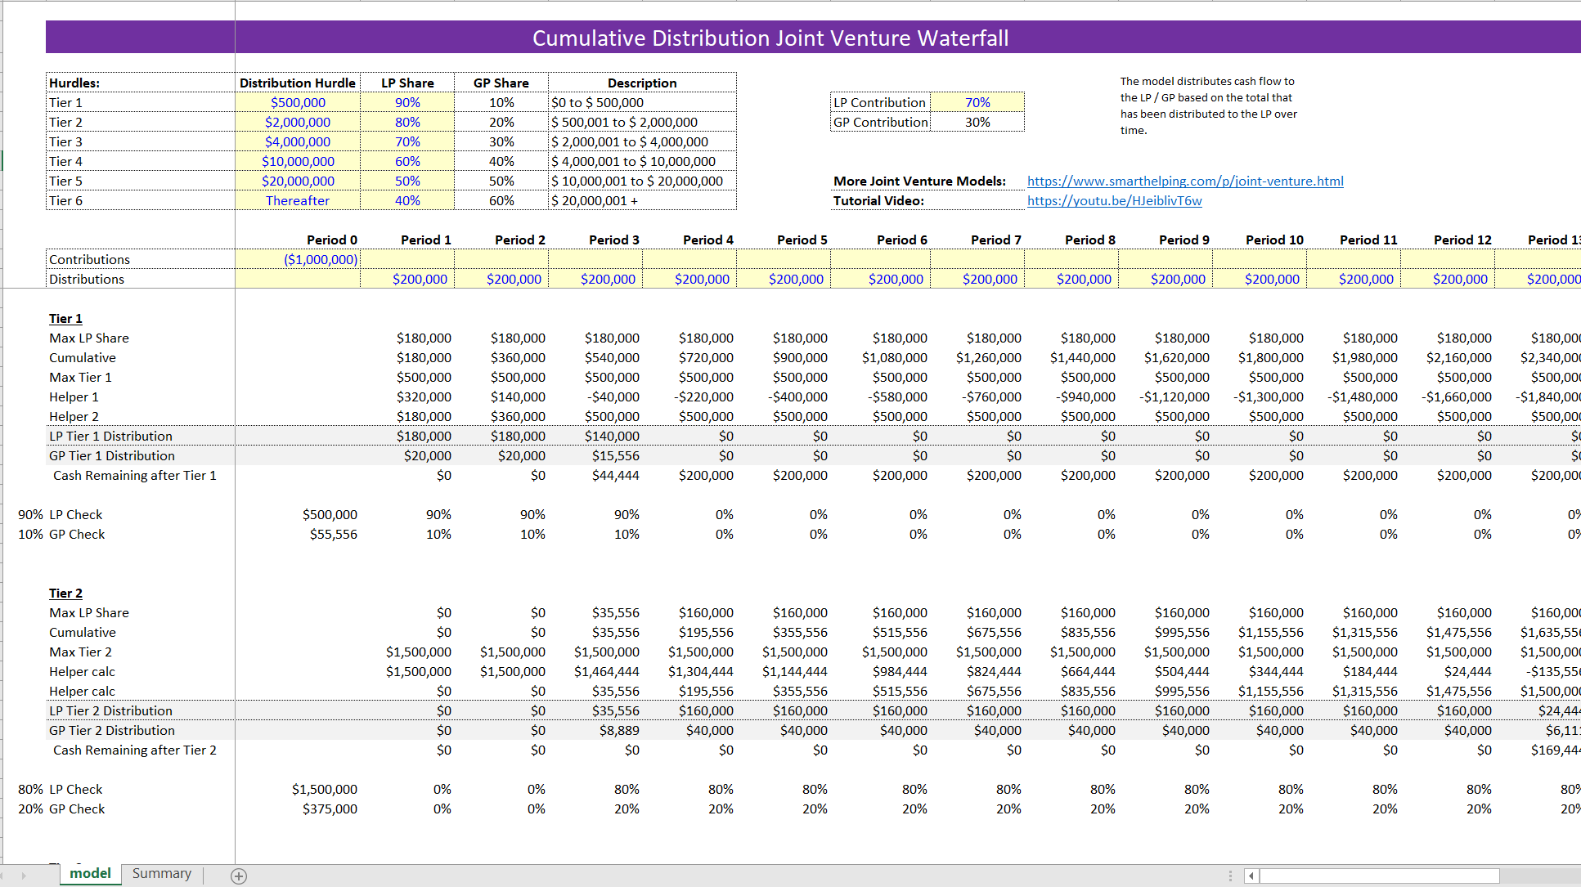Go to previous sheet navigation arrow

pos(3,876)
